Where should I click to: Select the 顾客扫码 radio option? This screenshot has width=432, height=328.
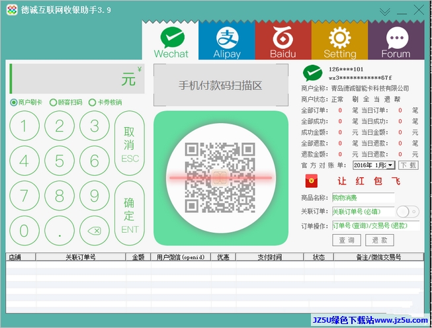click(x=66, y=102)
